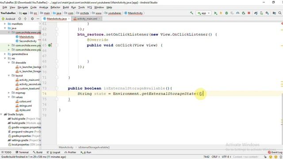283x159 pixels.
Task: Stop the app with red square icon
Action: click(x=249, y=13)
